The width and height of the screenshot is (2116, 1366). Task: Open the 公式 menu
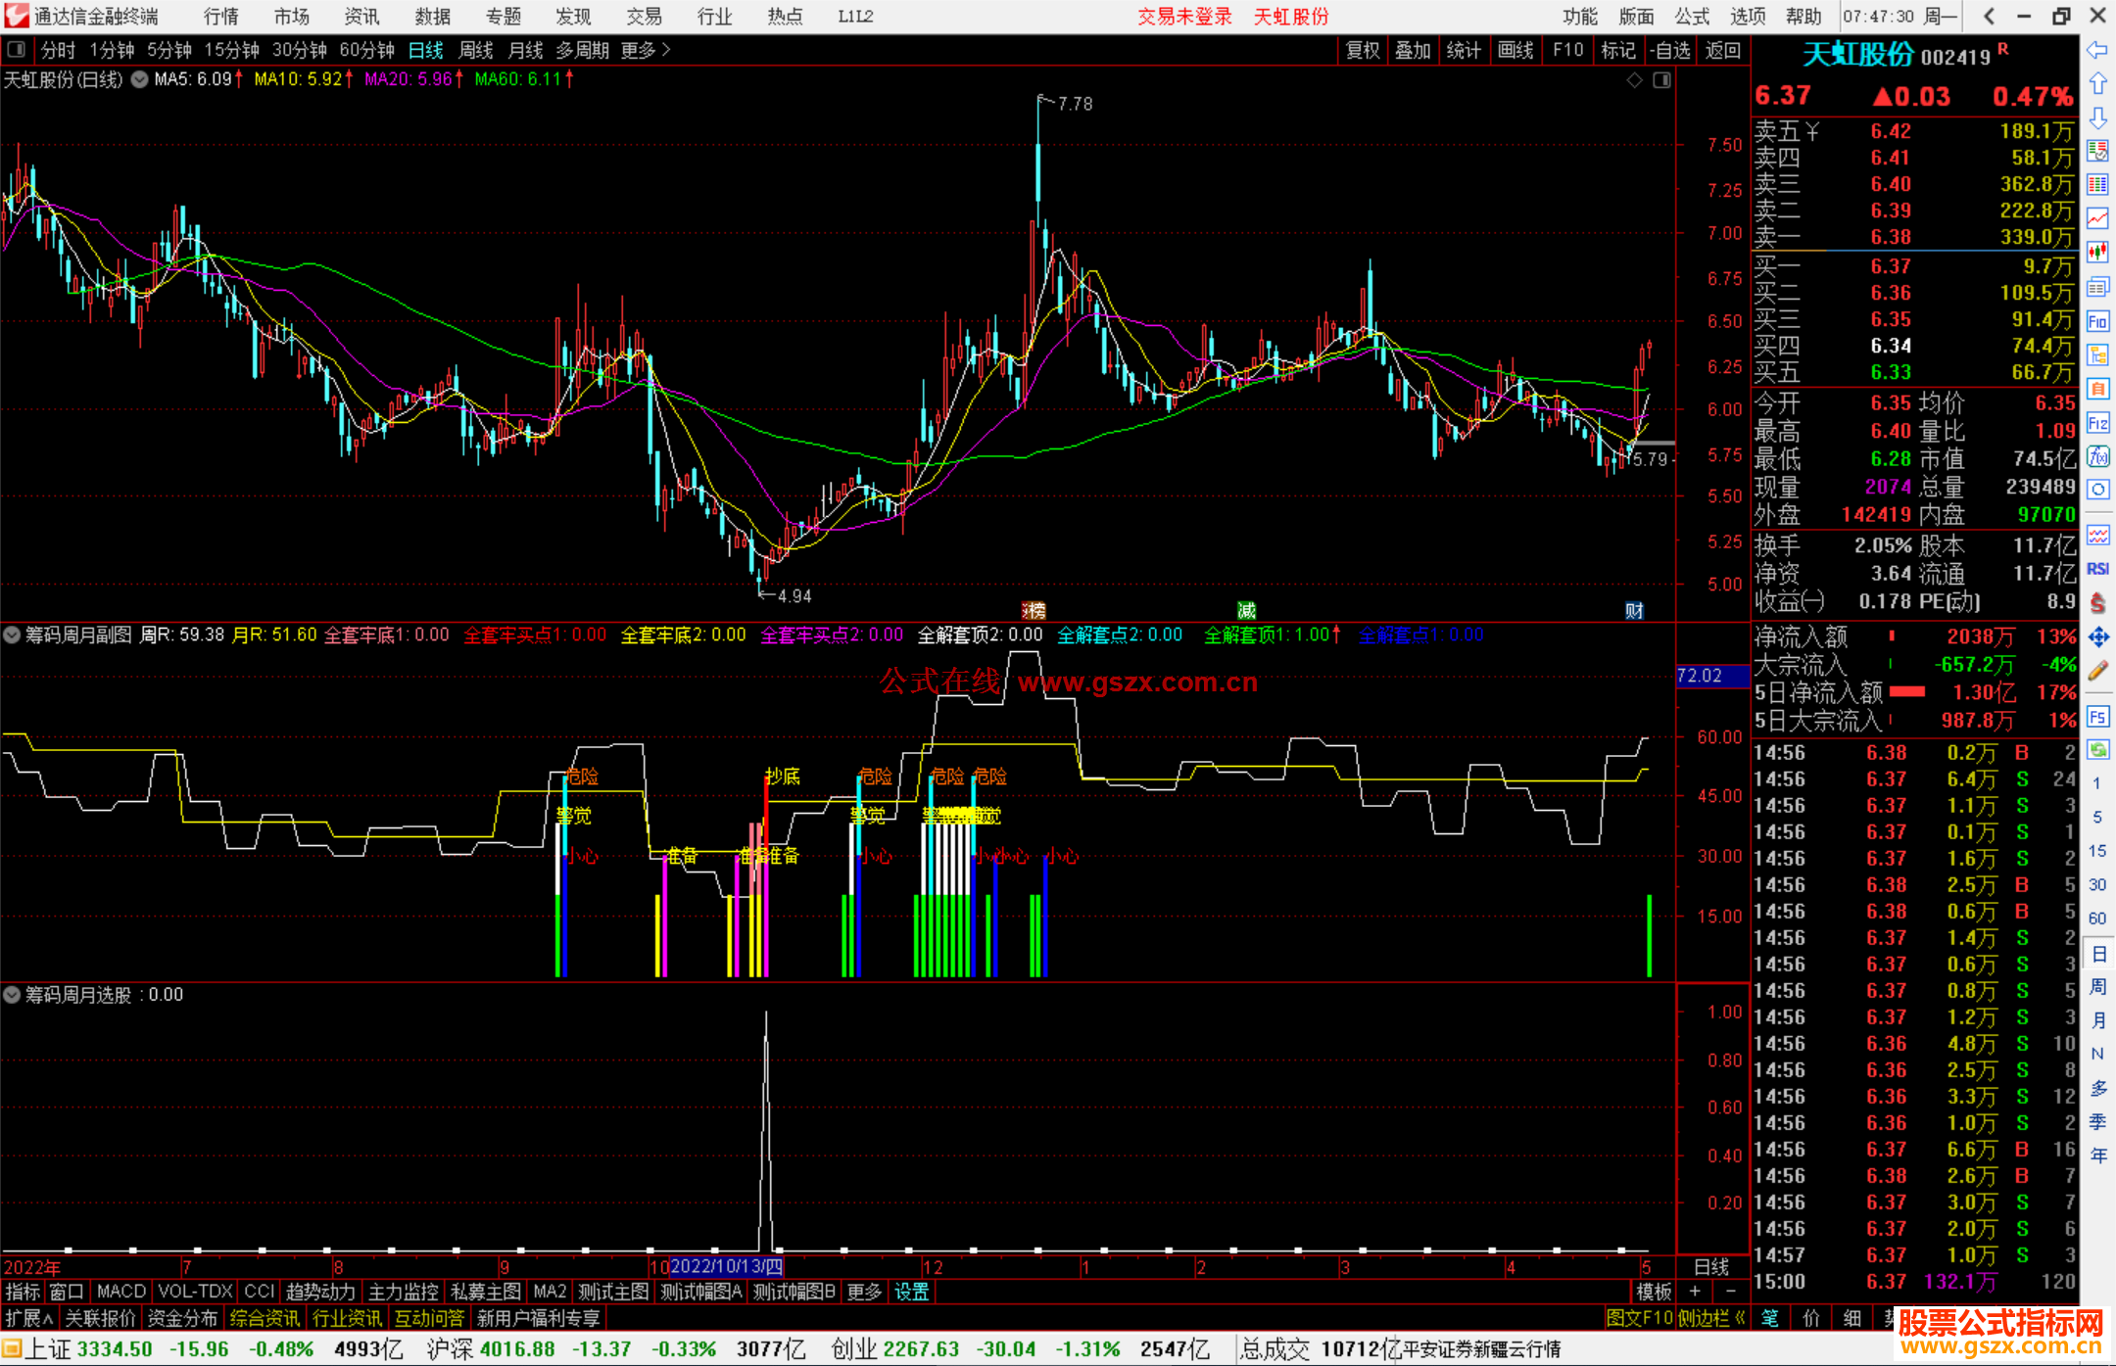(x=1692, y=16)
